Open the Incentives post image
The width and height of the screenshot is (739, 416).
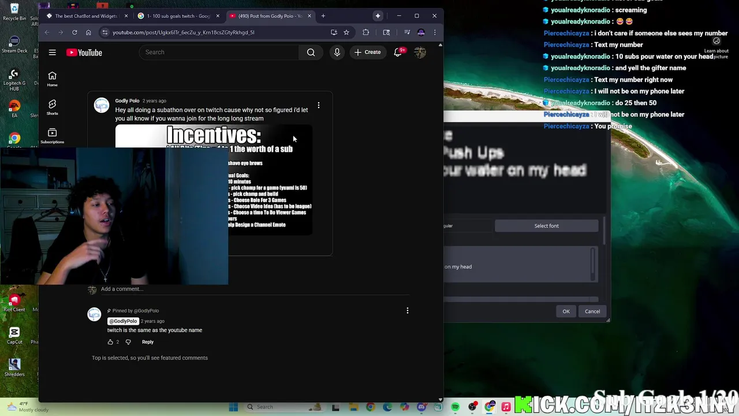(214, 180)
